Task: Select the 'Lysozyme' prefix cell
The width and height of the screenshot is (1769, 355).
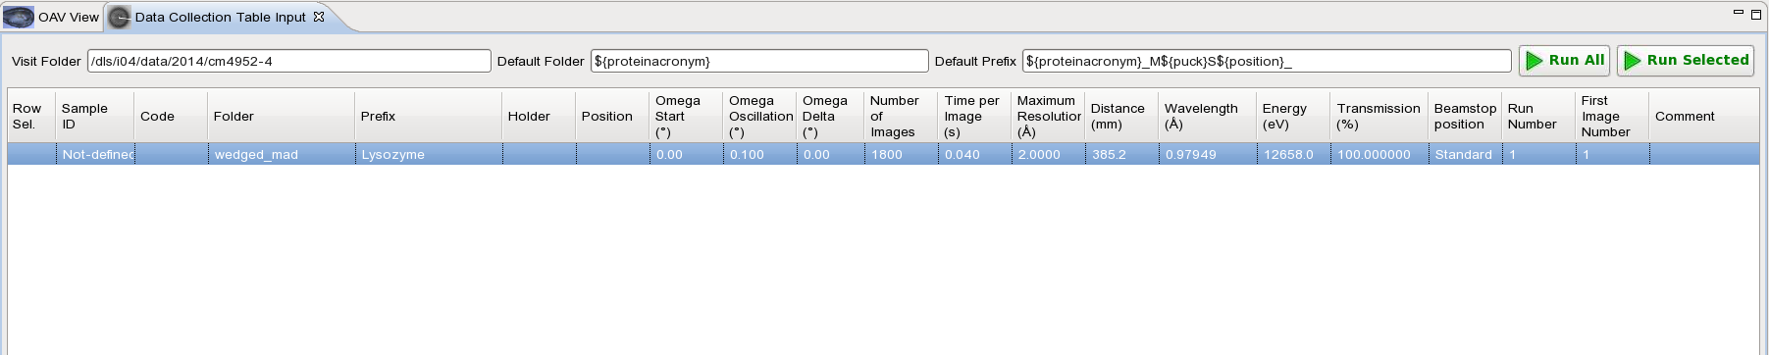Action: tap(428, 154)
